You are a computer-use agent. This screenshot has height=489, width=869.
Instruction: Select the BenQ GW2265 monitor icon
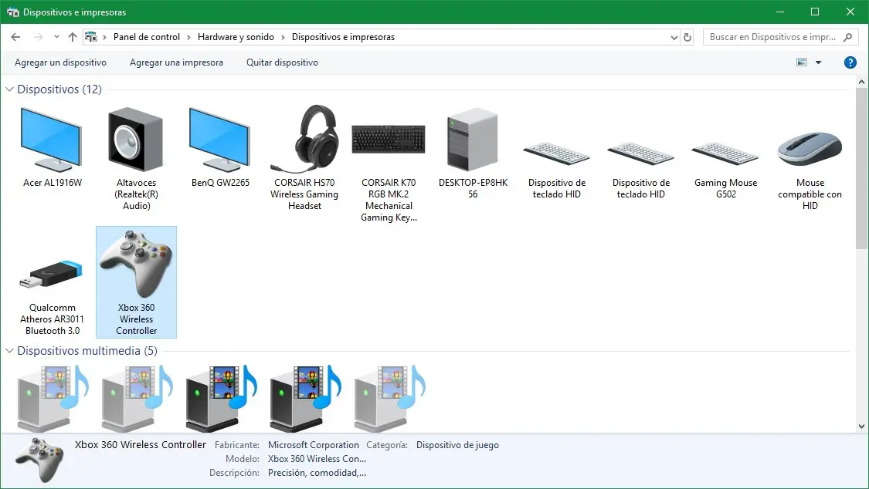(220, 140)
